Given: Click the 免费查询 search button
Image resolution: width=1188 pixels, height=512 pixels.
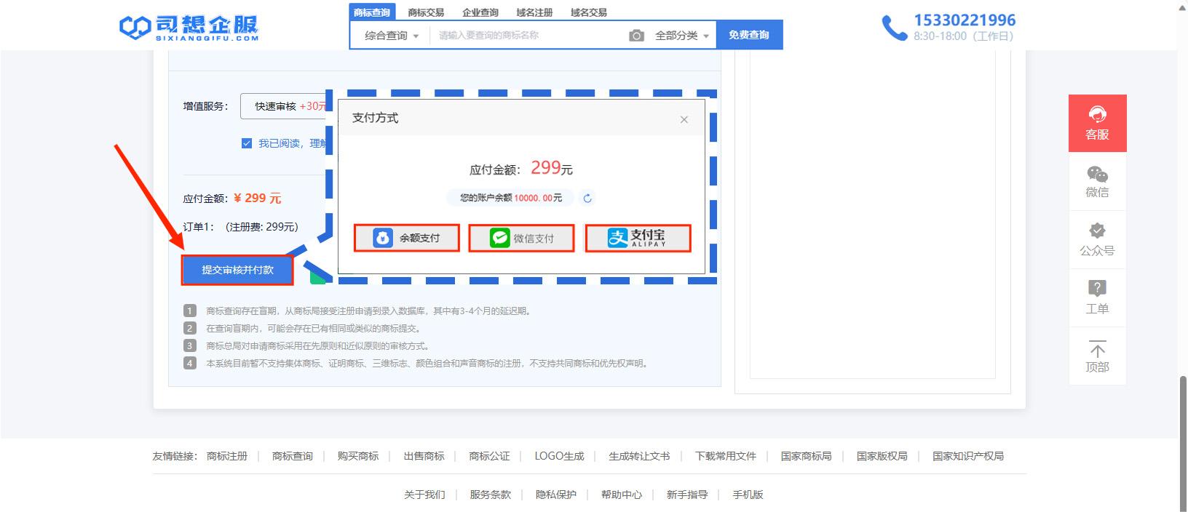Looking at the screenshot, I should (x=749, y=35).
